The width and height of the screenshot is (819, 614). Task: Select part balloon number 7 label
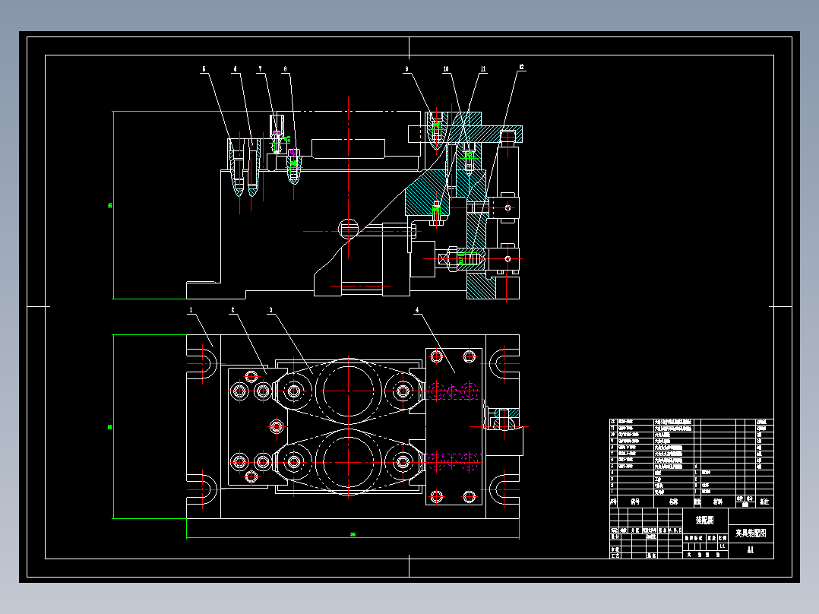[260, 69]
